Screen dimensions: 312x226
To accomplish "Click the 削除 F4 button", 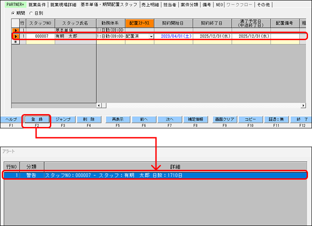I will coord(89,119).
